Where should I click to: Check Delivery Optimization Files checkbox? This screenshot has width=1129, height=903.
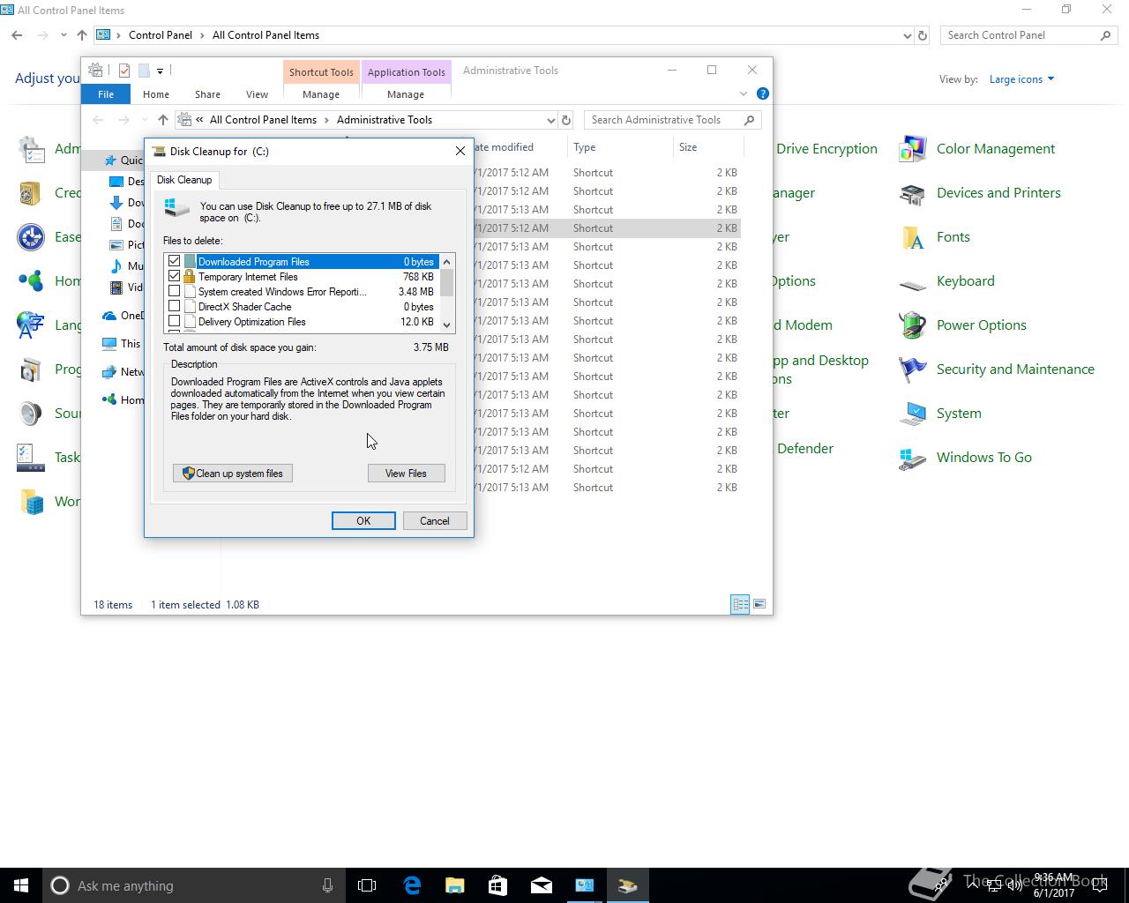click(174, 321)
